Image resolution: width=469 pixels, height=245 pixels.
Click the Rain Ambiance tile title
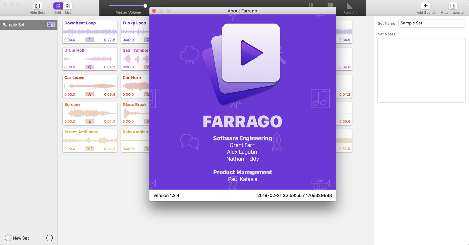coord(136,132)
